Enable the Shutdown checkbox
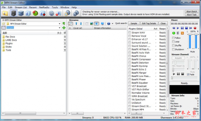 point(173,49)
